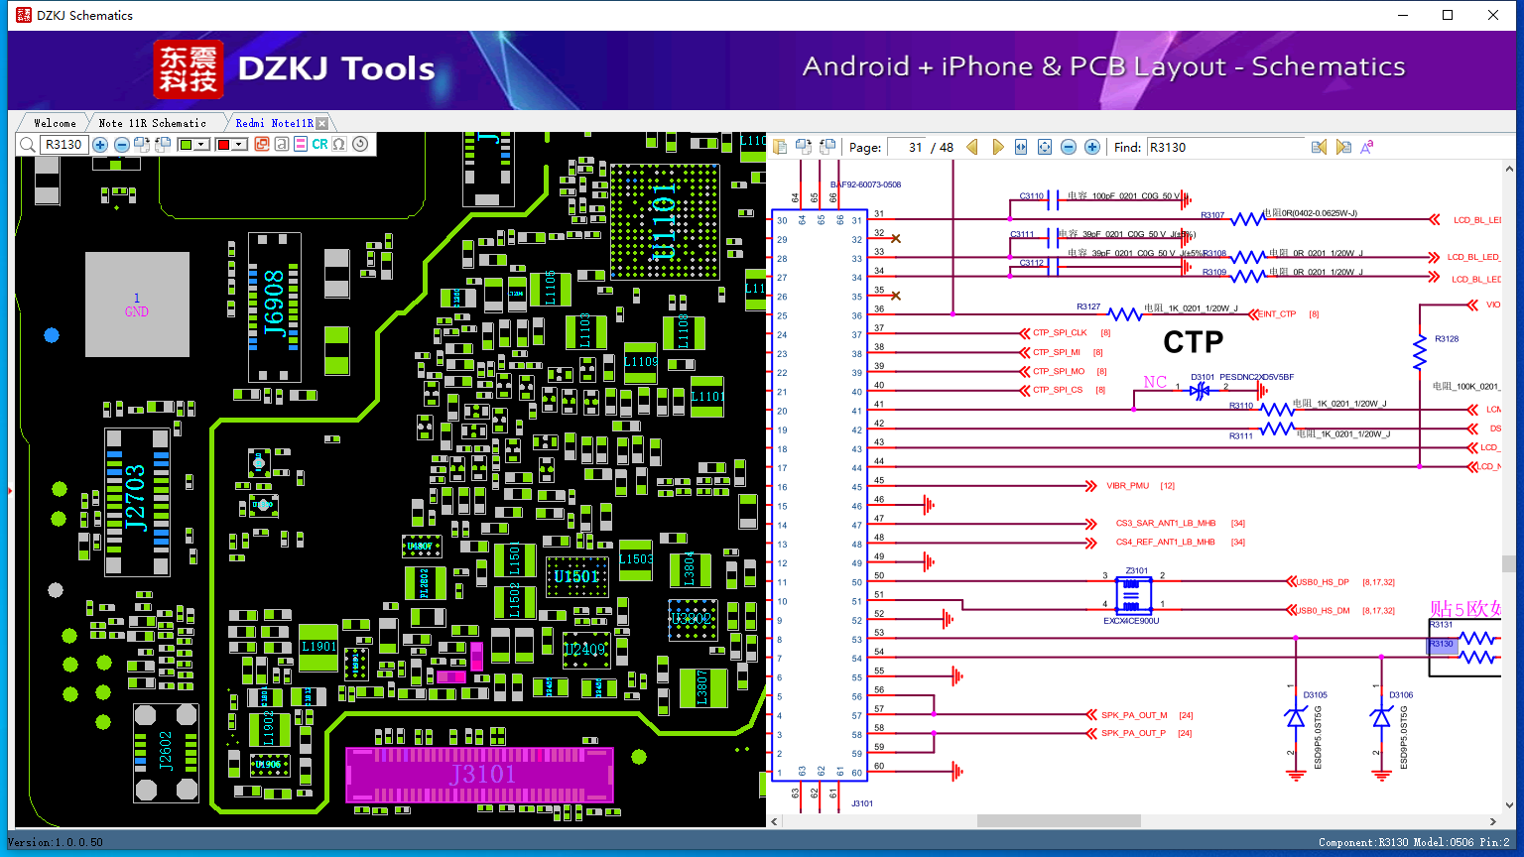
Task: Fit the whole schematic page in view
Action: 1045,147
